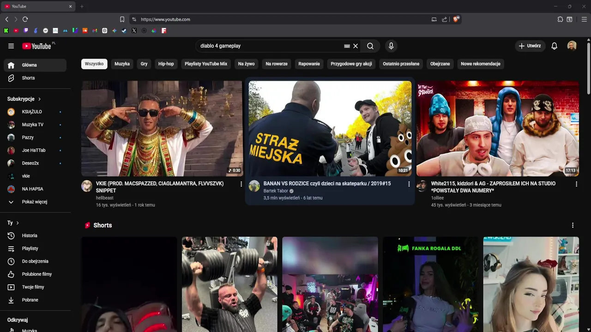This screenshot has height=332, width=591.
Task: Open the FANKA ROGALA DDL short
Action: pyautogui.click(x=430, y=285)
